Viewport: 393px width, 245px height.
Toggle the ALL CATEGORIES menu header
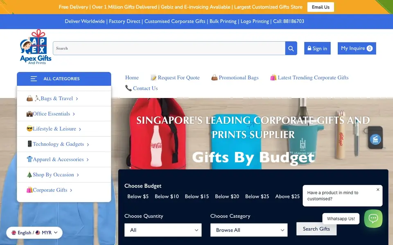point(64,79)
